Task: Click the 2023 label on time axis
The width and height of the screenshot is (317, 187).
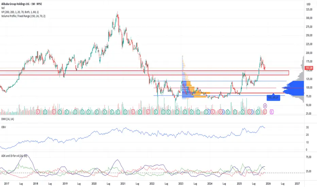Action: point(181,184)
